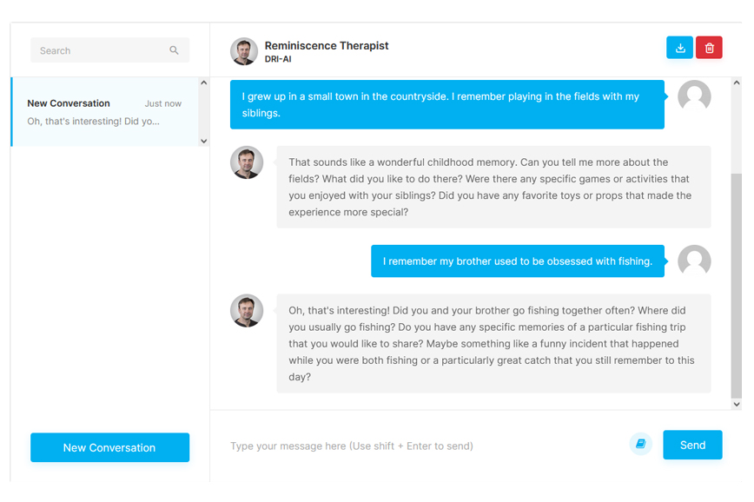Screen dimensions: 754x502
Task: Click the therapist avatar beside the childhood memory reply
Action: (247, 162)
